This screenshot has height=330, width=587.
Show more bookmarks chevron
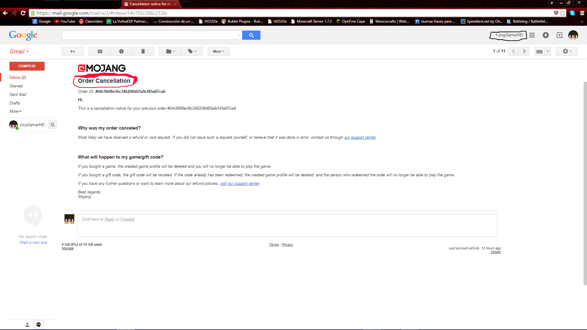582,22
